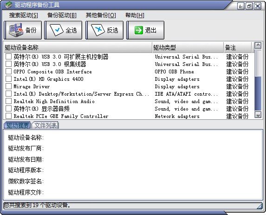Click the 反选 cross icon

(x=98, y=30)
